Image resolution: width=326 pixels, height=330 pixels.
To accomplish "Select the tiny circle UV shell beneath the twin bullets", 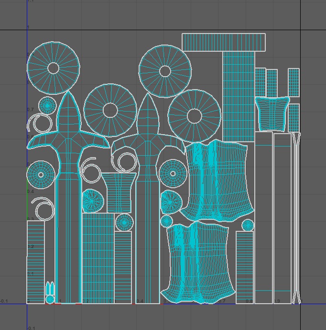I will tap(50, 299).
